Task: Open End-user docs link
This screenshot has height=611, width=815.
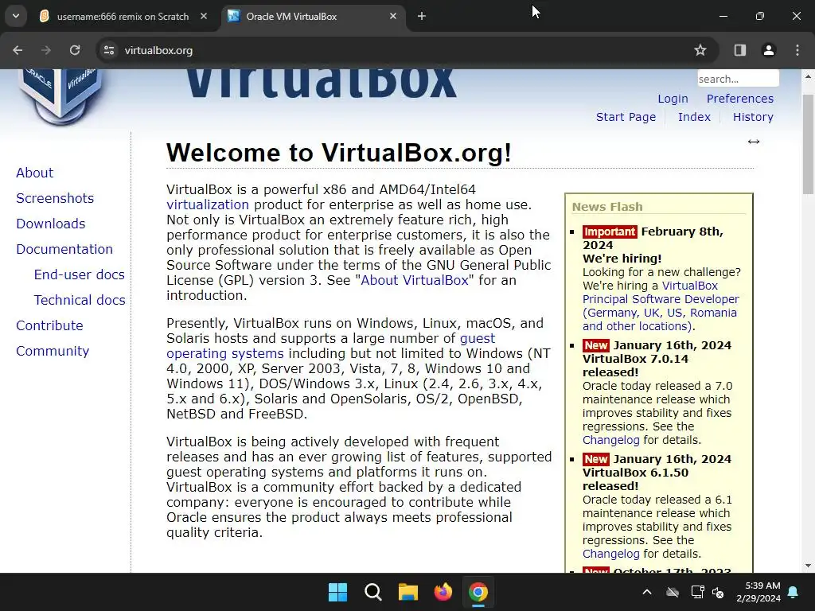Action: click(x=80, y=274)
